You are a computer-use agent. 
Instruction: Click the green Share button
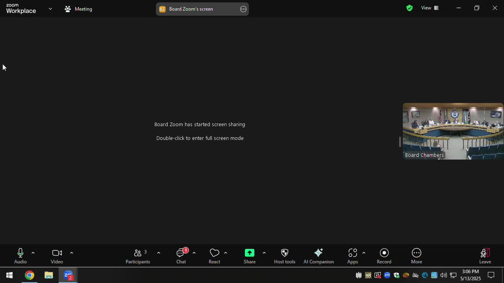click(249, 256)
